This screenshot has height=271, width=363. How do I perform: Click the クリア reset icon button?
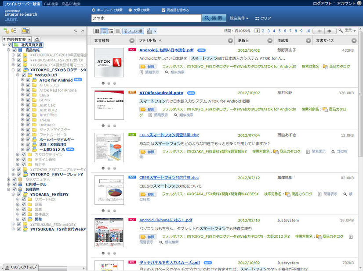point(263,18)
